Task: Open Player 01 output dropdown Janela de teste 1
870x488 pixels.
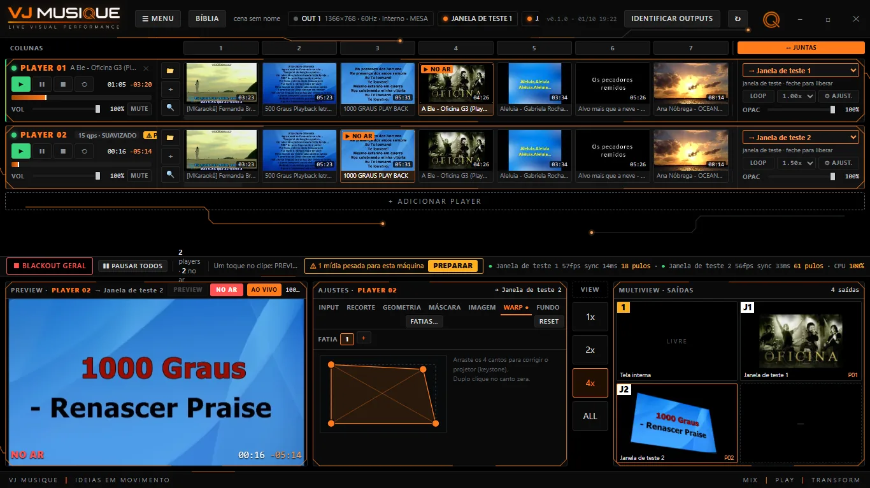Action: click(801, 71)
